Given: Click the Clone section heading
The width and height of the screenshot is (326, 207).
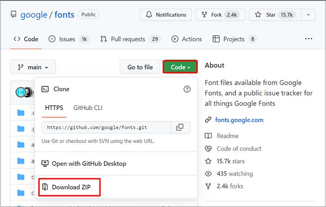Looking at the screenshot, I should pos(61,89).
